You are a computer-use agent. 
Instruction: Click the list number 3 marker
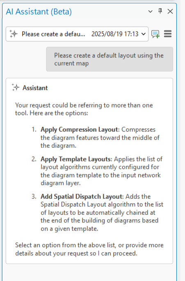tap(34, 196)
